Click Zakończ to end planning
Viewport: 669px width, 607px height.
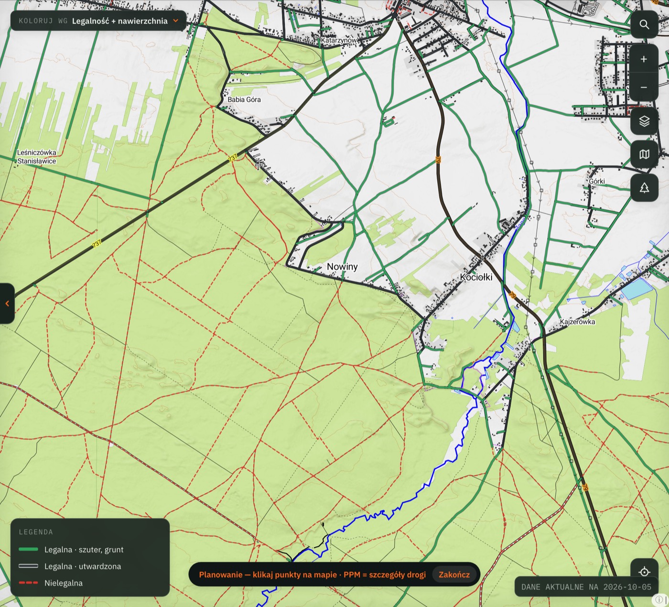click(x=454, y=574)
